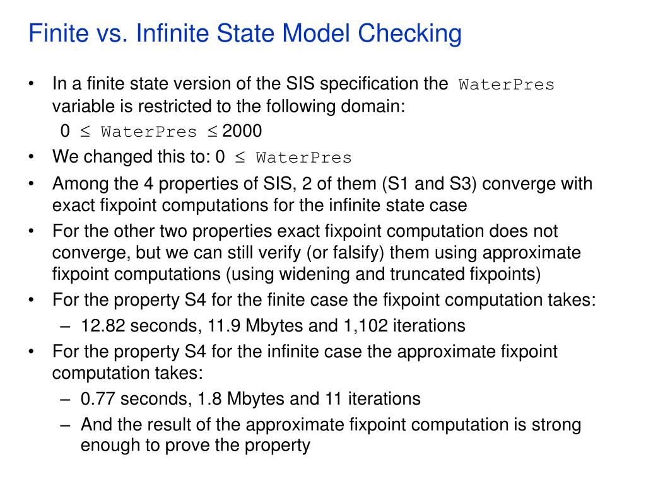
Task: Click 'computation takes:' under infinite case bullet
Action: (x=127, y=373)
